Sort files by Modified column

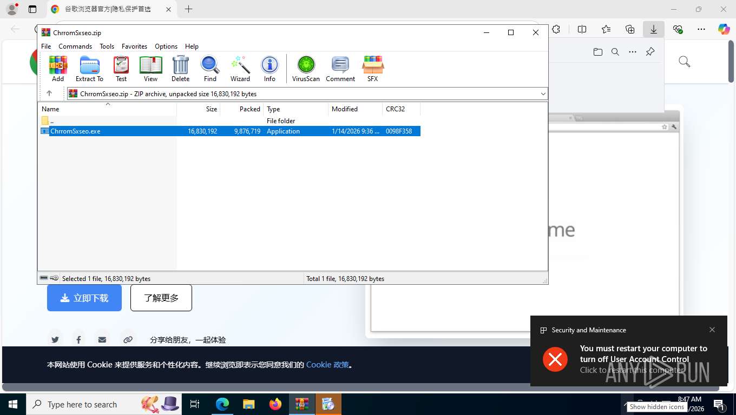(x=356, y=109)
